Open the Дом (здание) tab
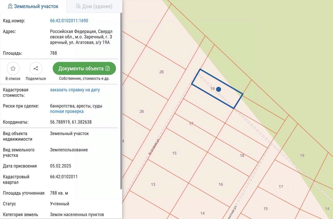 point(94,6)
